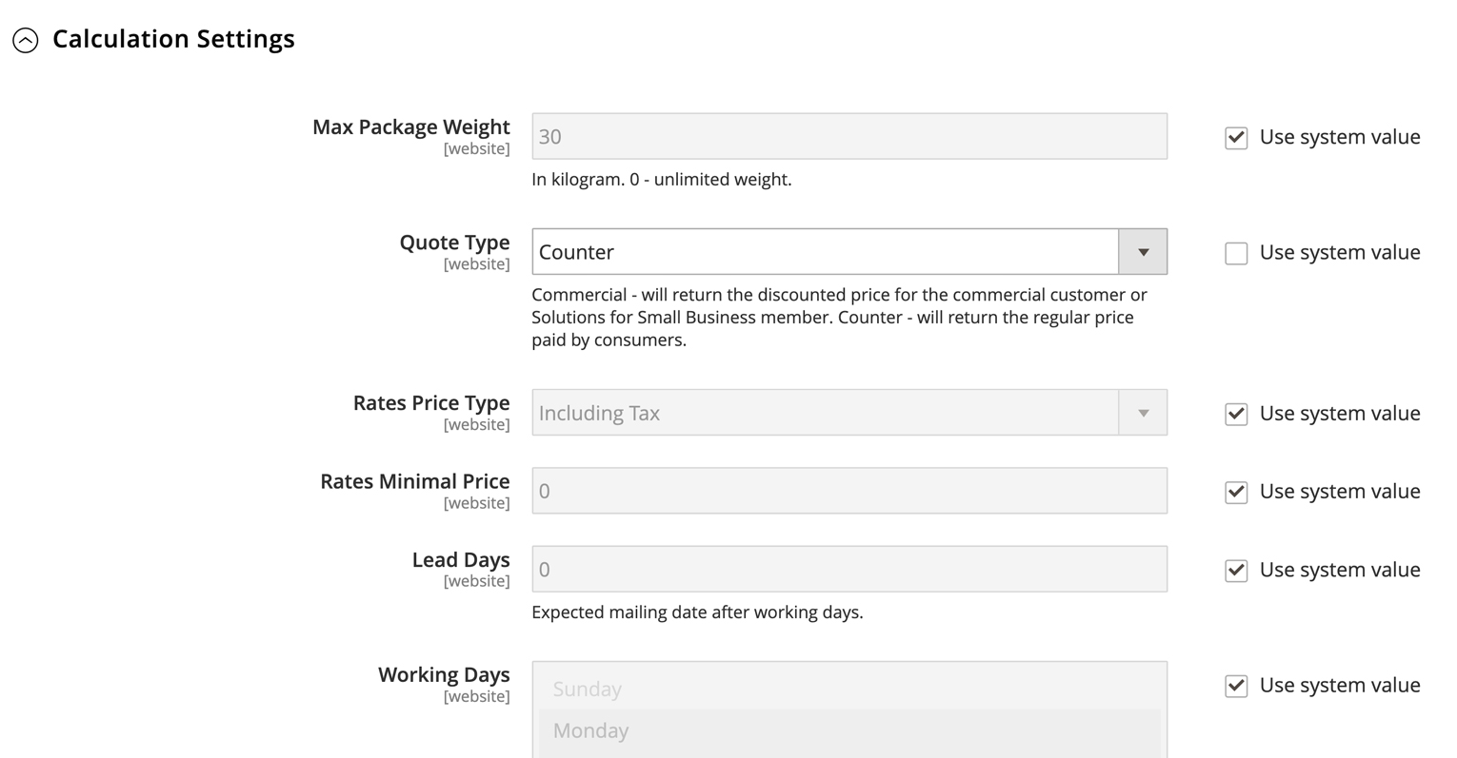
Task: Click the Calculation Settings section heading
Action: click(173, 39)
